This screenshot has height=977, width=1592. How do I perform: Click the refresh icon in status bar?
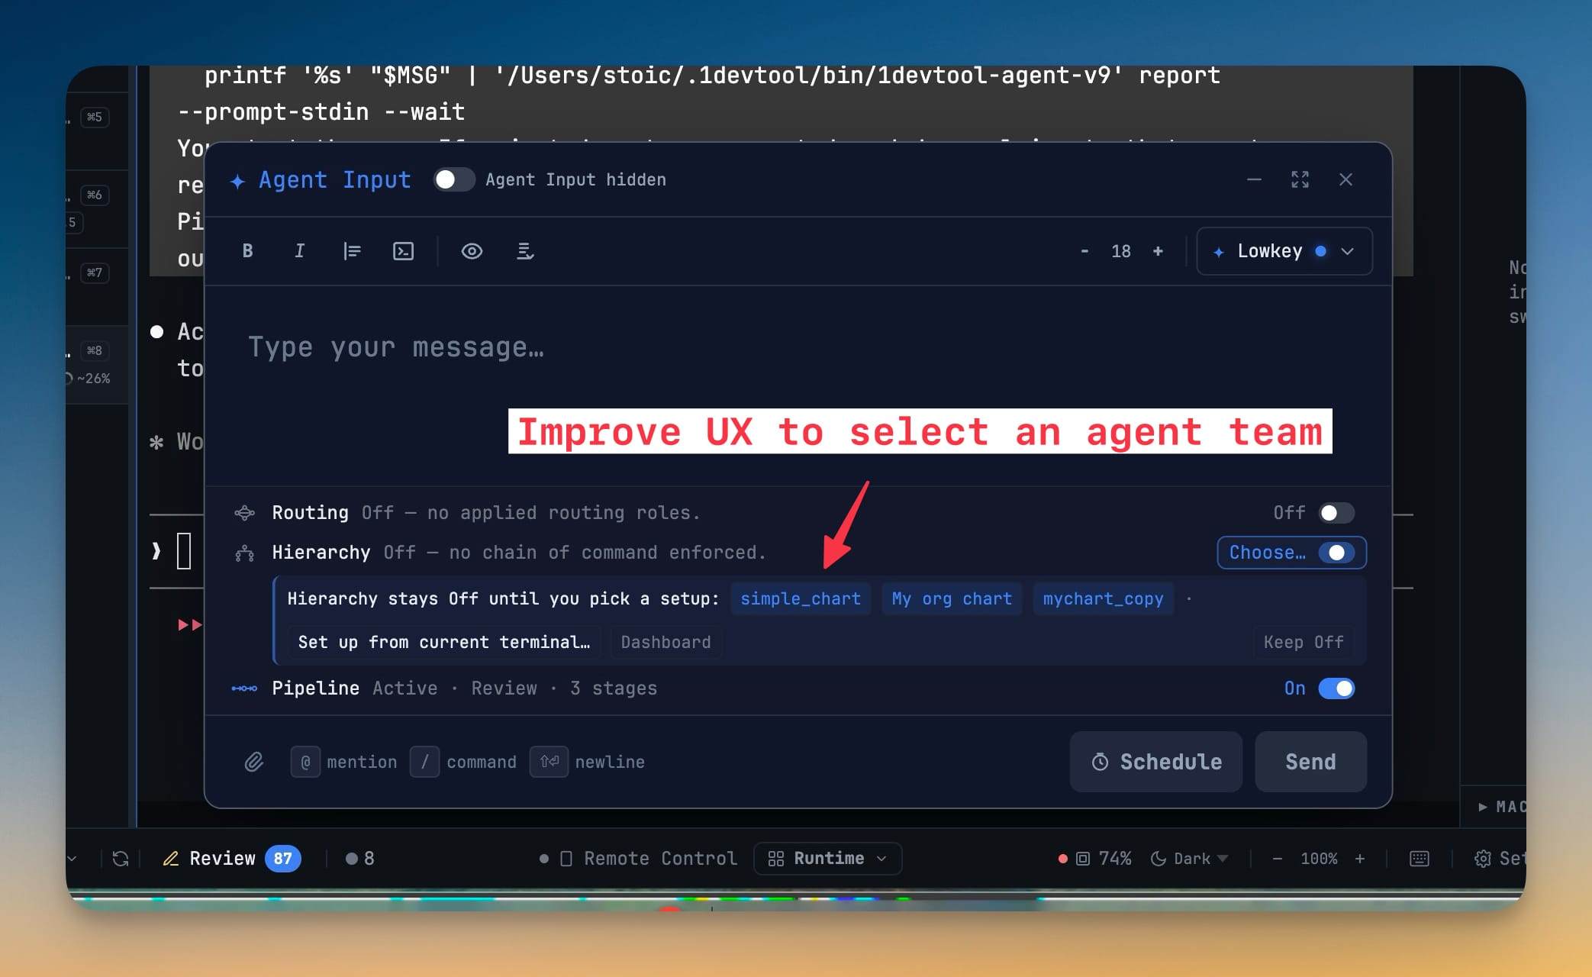[x=121, y=859]
